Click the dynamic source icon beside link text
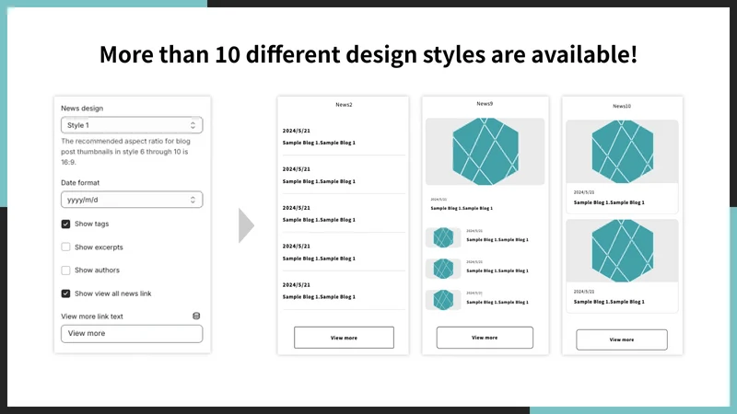This screenshot has height=414, width=737. (196, 316)
